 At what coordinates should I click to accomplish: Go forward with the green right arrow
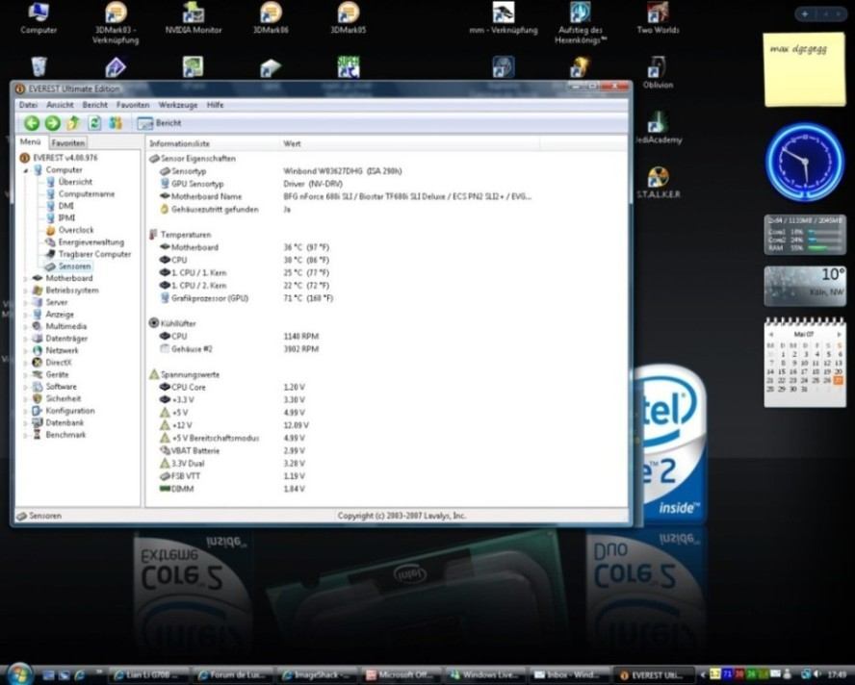tap(52, 123)
